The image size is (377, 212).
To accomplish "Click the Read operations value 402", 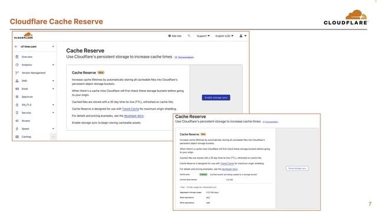I will [x=208, y=198].
